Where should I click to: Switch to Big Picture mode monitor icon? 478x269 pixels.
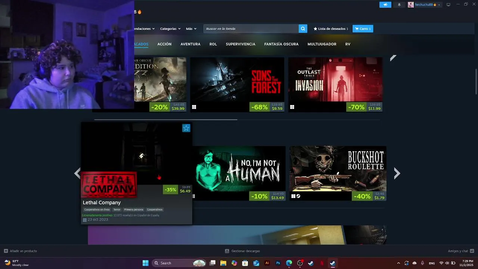448,4
